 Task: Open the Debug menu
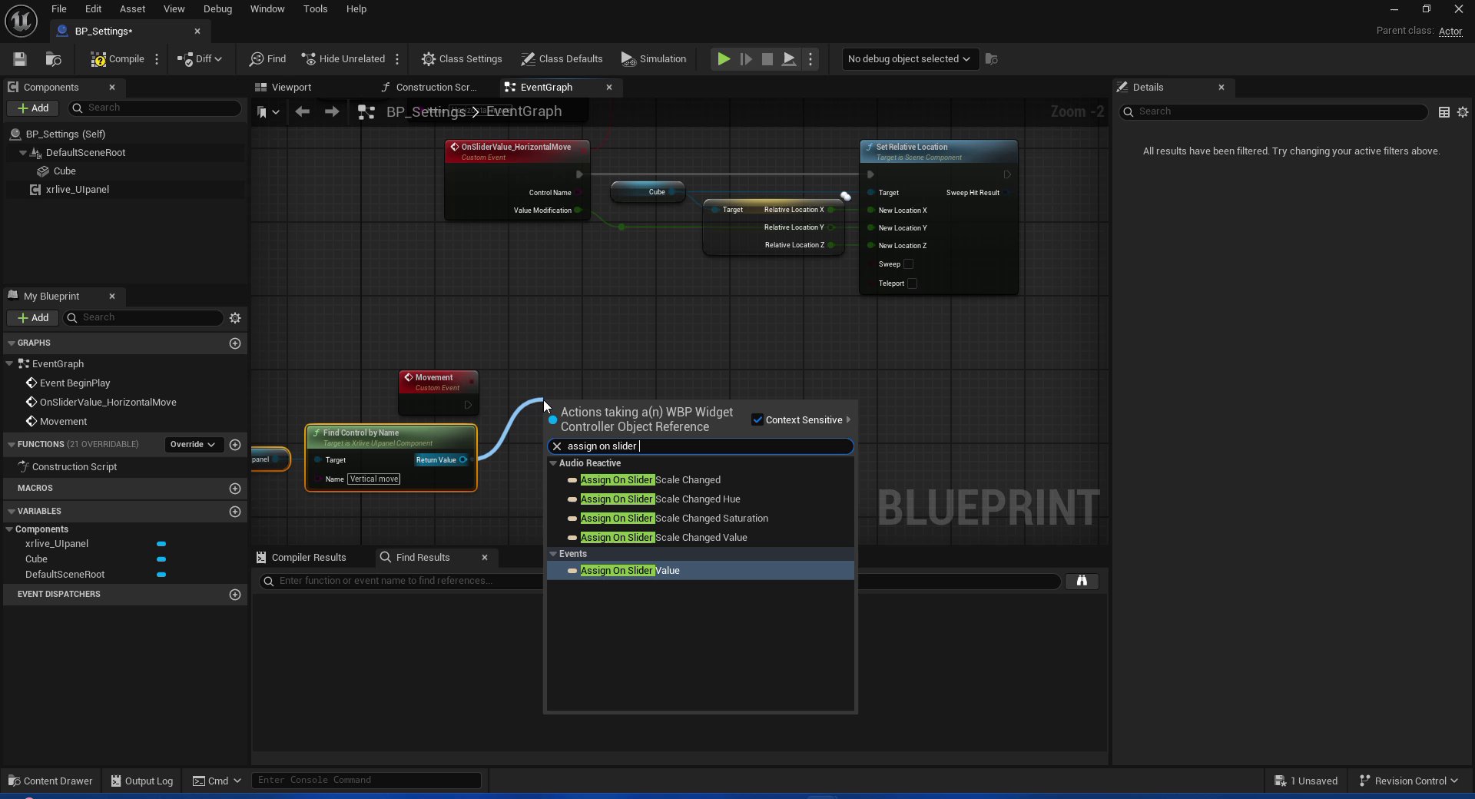pos(217,9)
